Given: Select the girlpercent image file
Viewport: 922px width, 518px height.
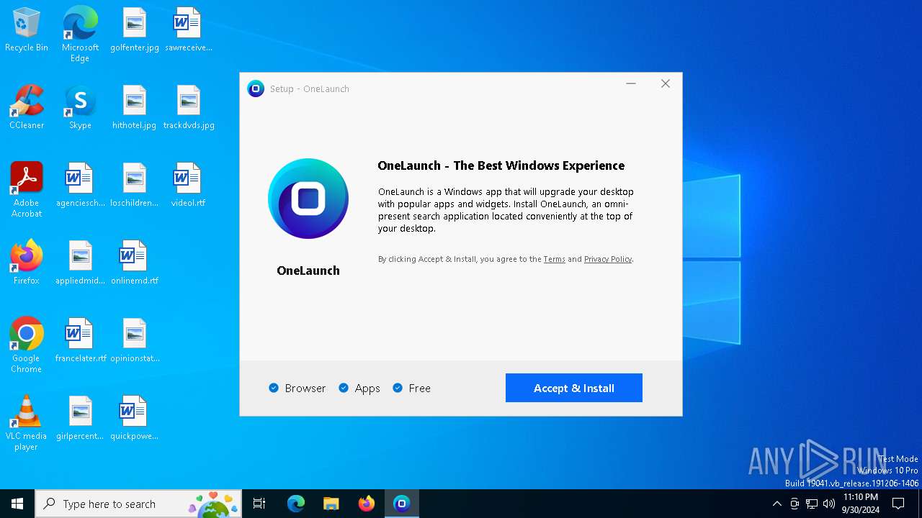Looking at the screenshot, I should [x=80, y=418].
